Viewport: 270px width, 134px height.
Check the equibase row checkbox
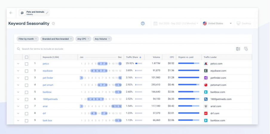(27, 71)
